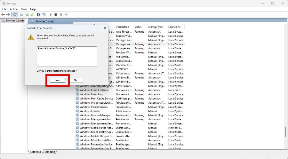
Task: Click the gear icon beside Windows License Manager
Action: pyautogui.click(x=77, y=115)
